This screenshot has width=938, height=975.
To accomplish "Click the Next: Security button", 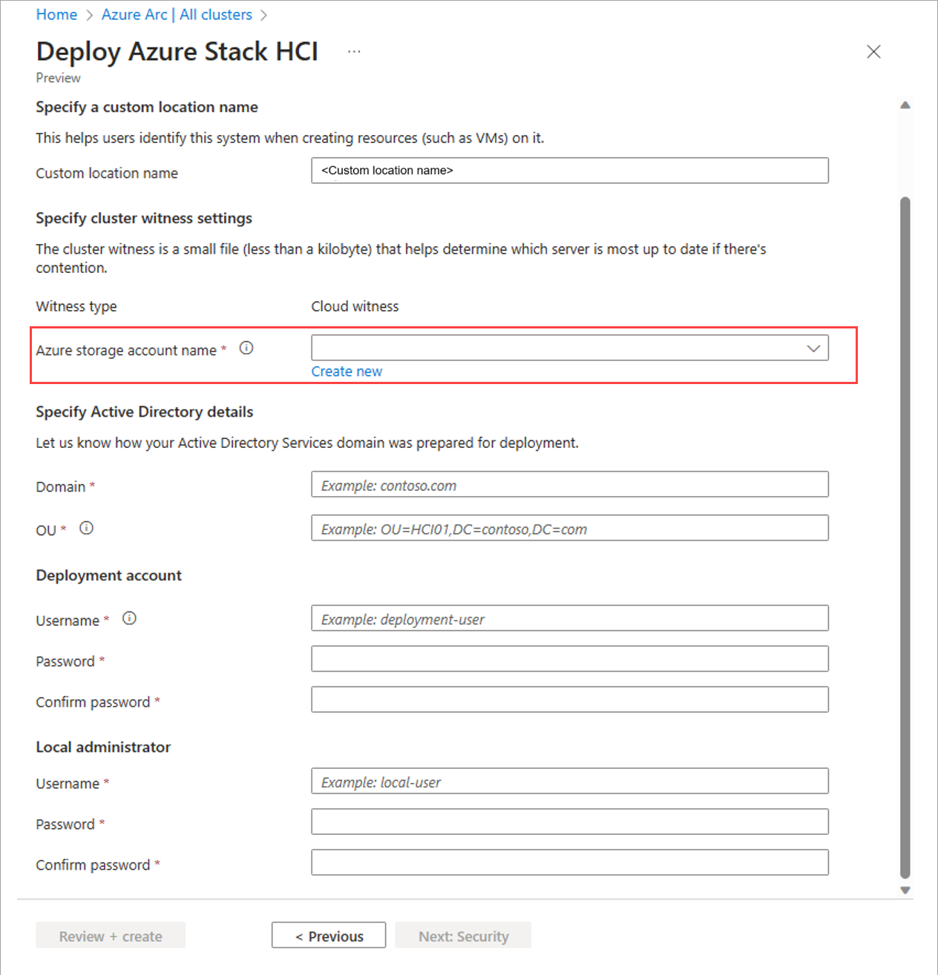I will [x=463, y=935].
